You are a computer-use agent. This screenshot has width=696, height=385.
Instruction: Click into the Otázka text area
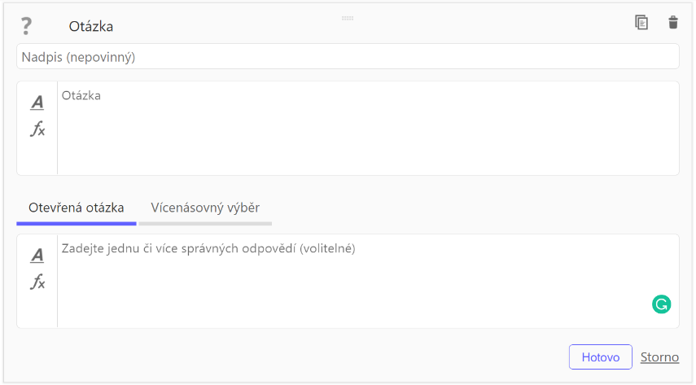[x=368, y=129]
